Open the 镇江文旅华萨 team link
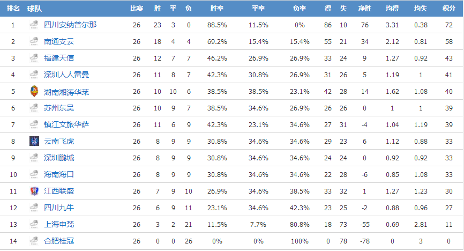The width and height of the screenshot is (464, 251). click(x=66, y=124)
